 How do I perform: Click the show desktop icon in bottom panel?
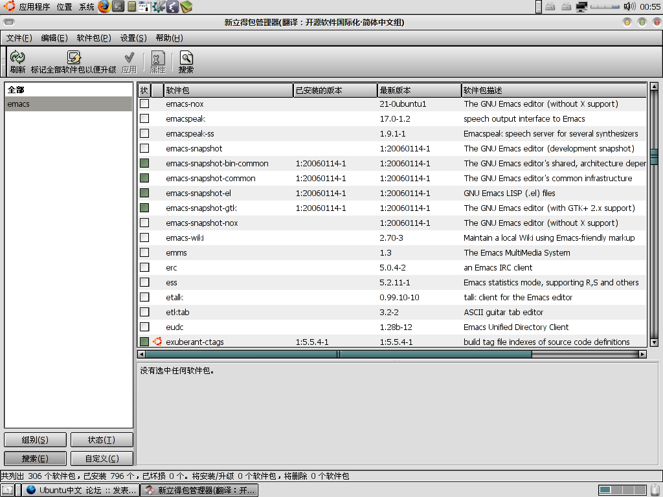(8, 491)
